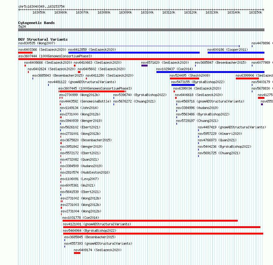
Task: Open nsv600186 (Cooper2011) label
Action: coord(228,50)
